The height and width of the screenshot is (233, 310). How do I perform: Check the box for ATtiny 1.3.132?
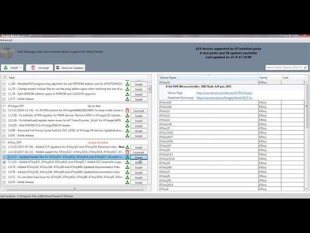pos(4,147)
